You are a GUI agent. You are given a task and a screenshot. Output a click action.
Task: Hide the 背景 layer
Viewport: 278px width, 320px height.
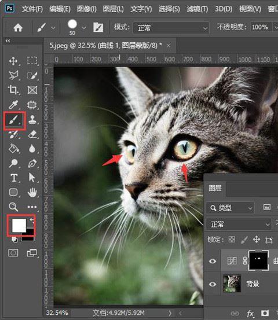[x=213, y=284]
